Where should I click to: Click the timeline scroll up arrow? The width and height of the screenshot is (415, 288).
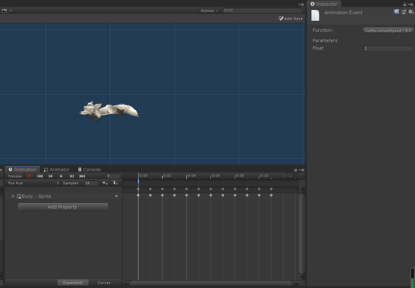(x=302, y=189)
